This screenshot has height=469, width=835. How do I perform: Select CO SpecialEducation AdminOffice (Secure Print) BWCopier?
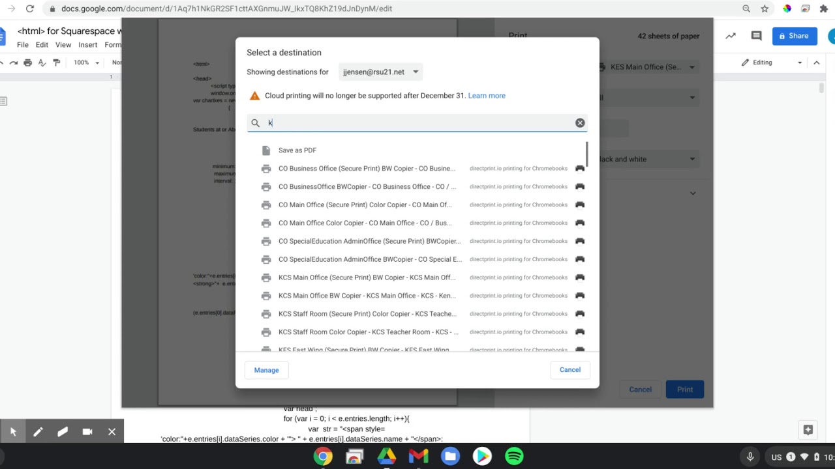click(417, 242)
